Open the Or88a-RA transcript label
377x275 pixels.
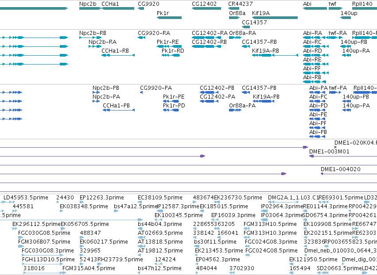243,33
